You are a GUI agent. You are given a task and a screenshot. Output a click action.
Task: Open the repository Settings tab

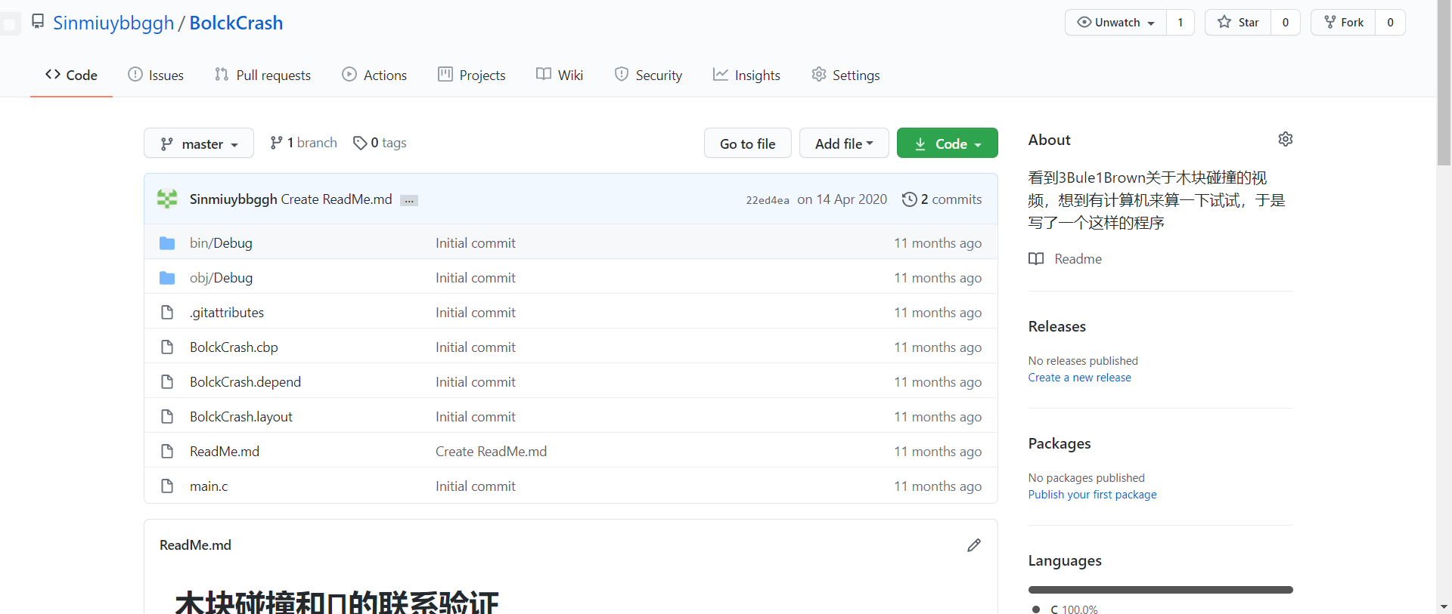coord(845,75)
